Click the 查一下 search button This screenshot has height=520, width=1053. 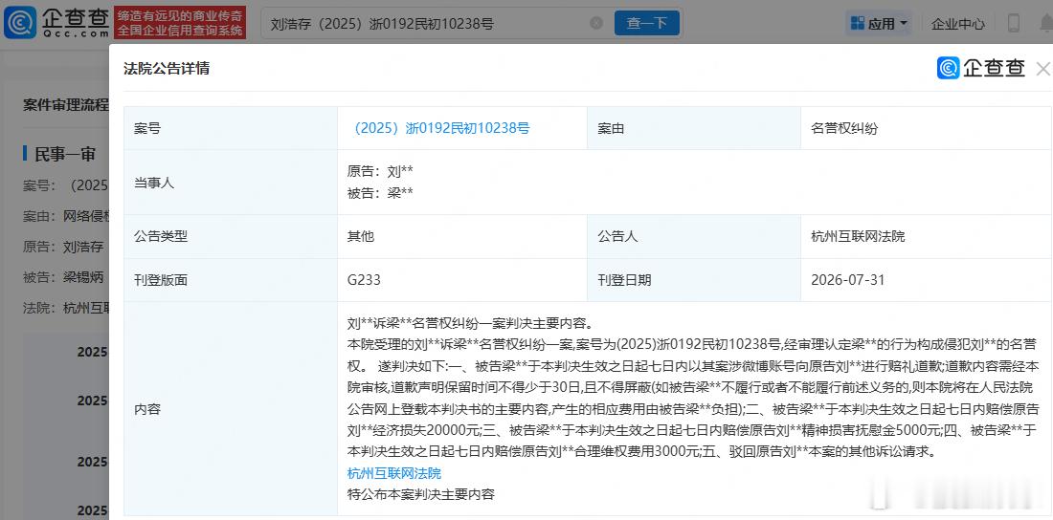tap(647, 24)
